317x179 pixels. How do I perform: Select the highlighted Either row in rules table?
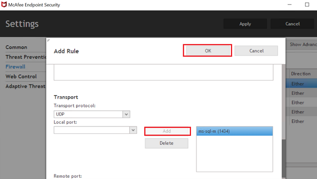301,84
